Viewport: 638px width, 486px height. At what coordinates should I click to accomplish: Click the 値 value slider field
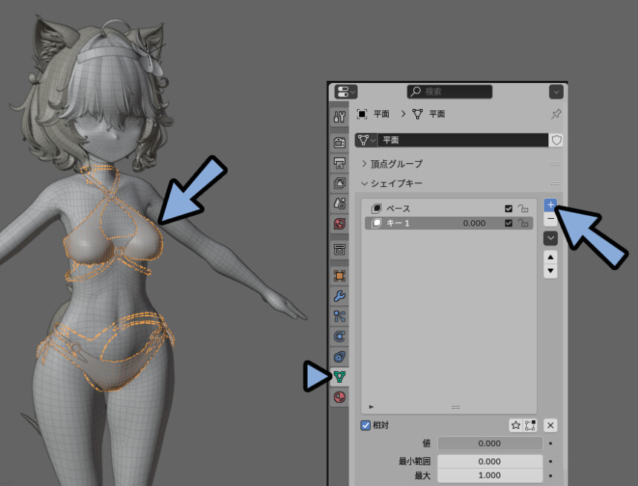pos(490,443)
